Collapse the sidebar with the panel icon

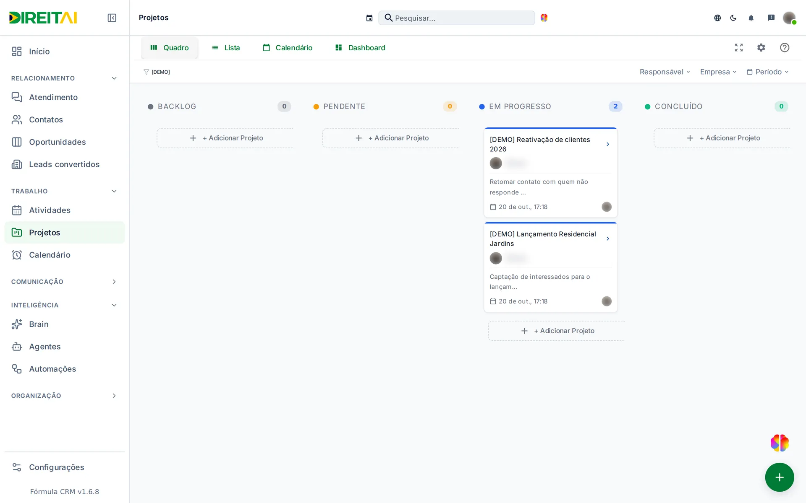(x=112, y=18)
